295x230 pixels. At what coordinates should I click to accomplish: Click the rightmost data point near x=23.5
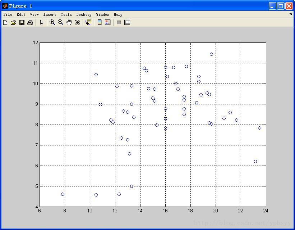(260, 128)
